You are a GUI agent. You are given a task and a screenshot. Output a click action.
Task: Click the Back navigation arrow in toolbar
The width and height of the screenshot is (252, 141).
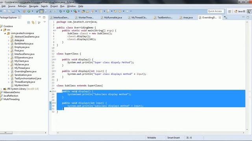click(x=120, y=11)
